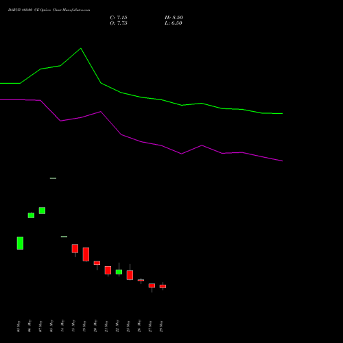Click the '06 May' date axis label

click(29, 327)
